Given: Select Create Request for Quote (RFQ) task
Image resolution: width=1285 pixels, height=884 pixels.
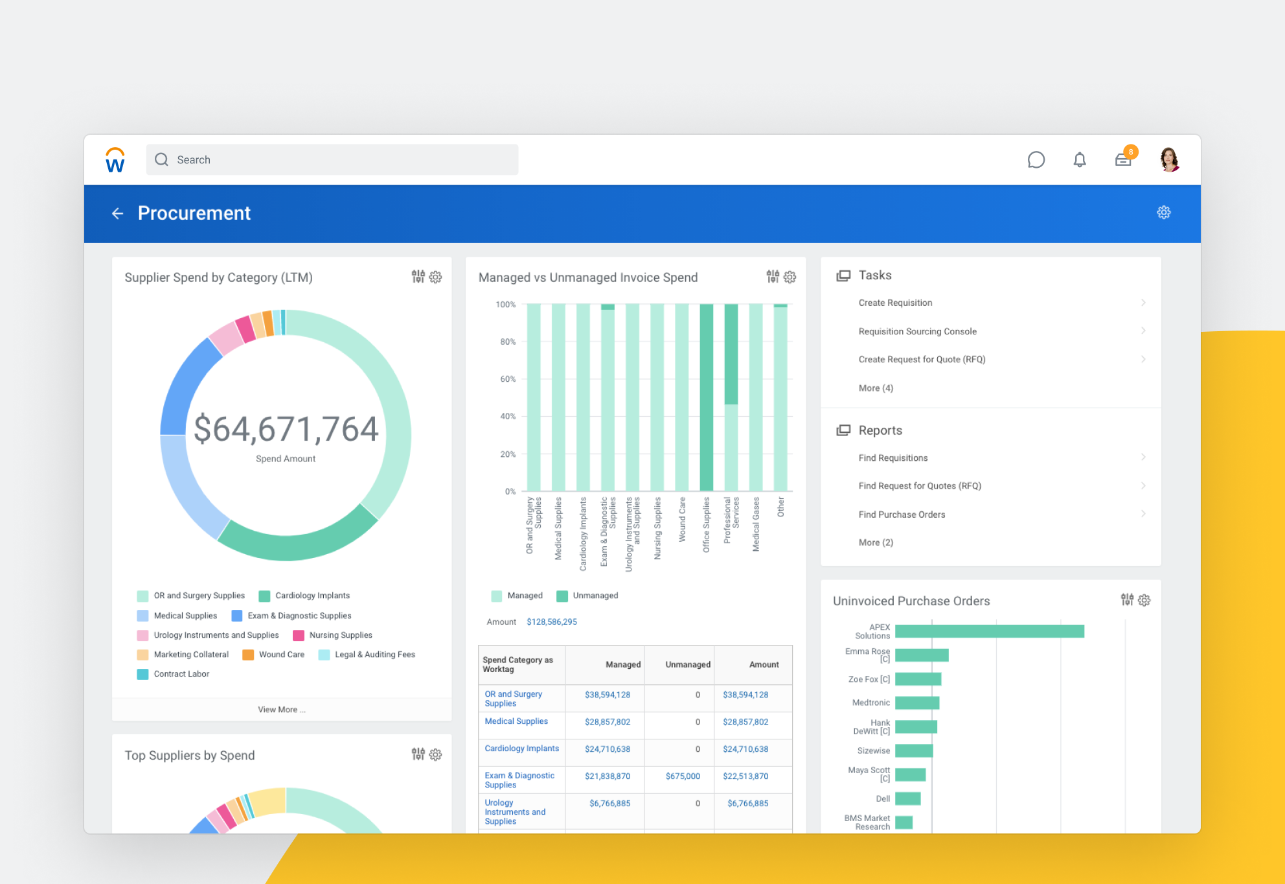Looking at the screenshot, I should (922, 359).
